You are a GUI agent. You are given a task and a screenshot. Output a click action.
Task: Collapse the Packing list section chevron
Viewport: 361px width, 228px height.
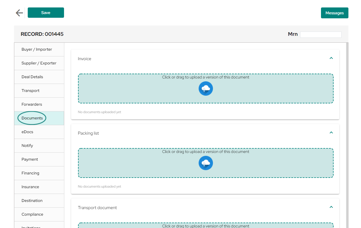pyautogui.click(x=331, y=133)
